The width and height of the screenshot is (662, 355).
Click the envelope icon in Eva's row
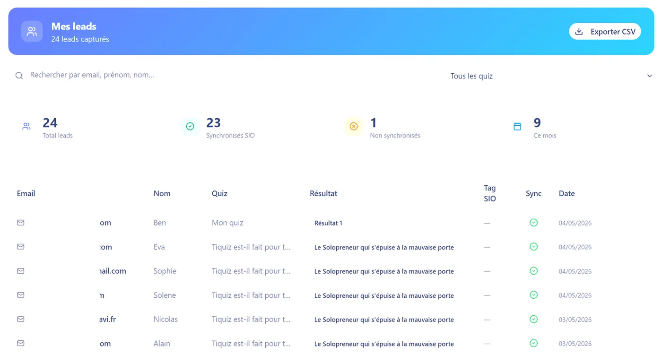click(21, 247)
